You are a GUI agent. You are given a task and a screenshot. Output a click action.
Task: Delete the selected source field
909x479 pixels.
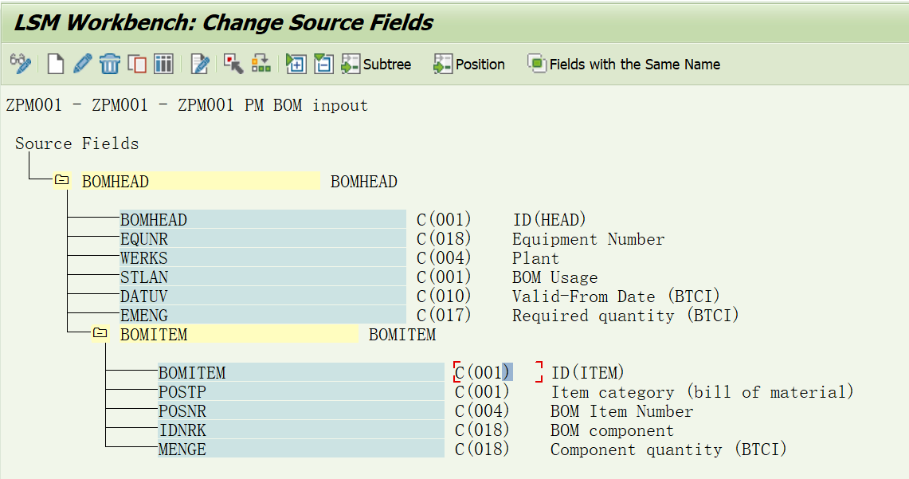coord(109,64)
